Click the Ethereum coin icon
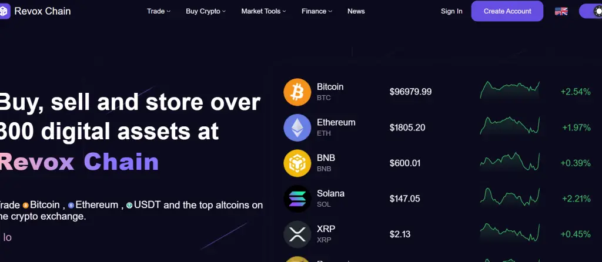Screen dimensions: 602x262 297,127
